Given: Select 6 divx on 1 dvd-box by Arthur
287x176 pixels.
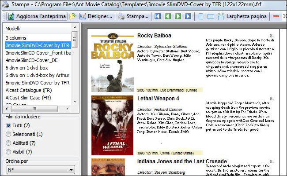Looking at the screenshot, I should pos(38,75).
